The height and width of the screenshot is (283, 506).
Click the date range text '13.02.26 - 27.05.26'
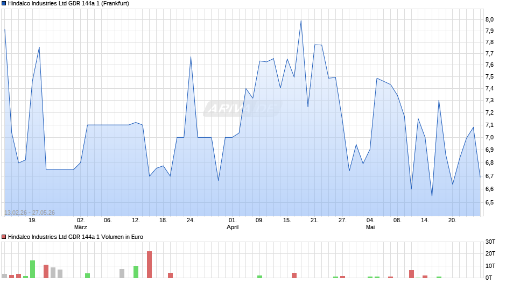pyautogui.click(x=30, y=213)
